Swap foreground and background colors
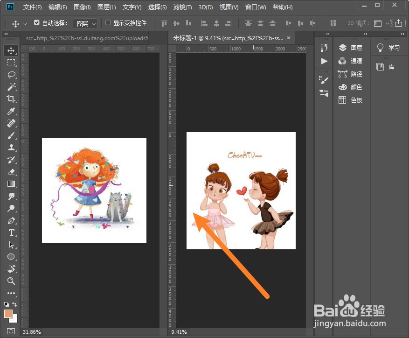Screen dimensions: 409x338 point(14,304)
